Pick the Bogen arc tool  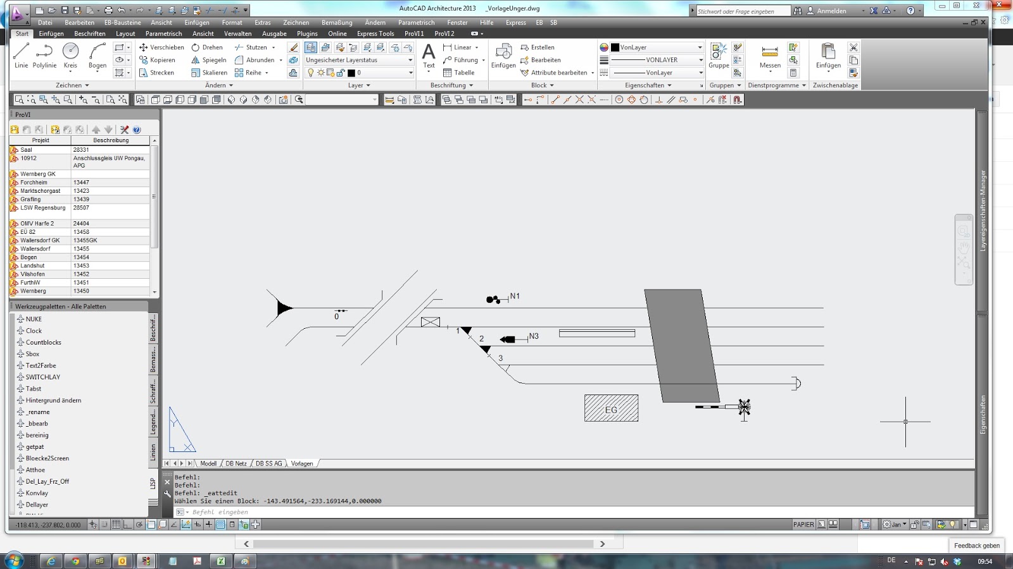tap(98, 56)
